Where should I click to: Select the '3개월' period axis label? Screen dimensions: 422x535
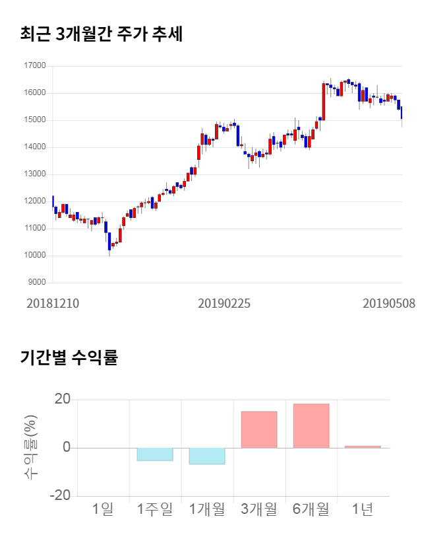point(259,509)
